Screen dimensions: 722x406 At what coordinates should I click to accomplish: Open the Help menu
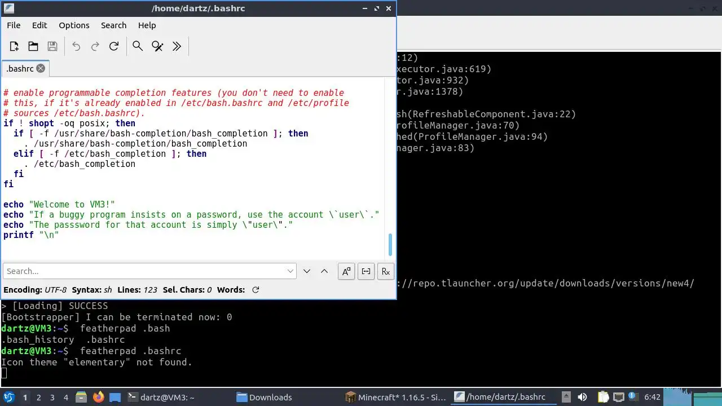coord(147,25)
